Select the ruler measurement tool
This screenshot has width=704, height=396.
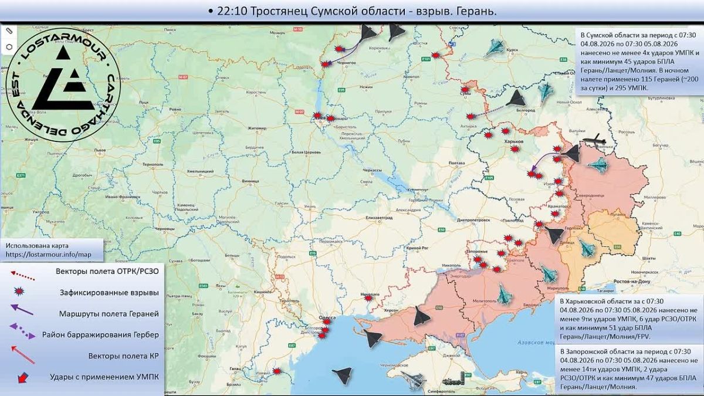tap(9, 30)
